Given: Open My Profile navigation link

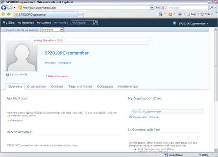Looking at the screenshot, I should click(60, 23).
